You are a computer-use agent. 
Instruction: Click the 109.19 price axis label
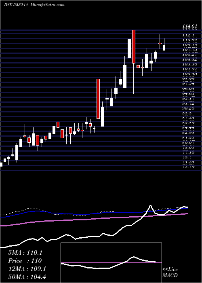coord(189,45)
